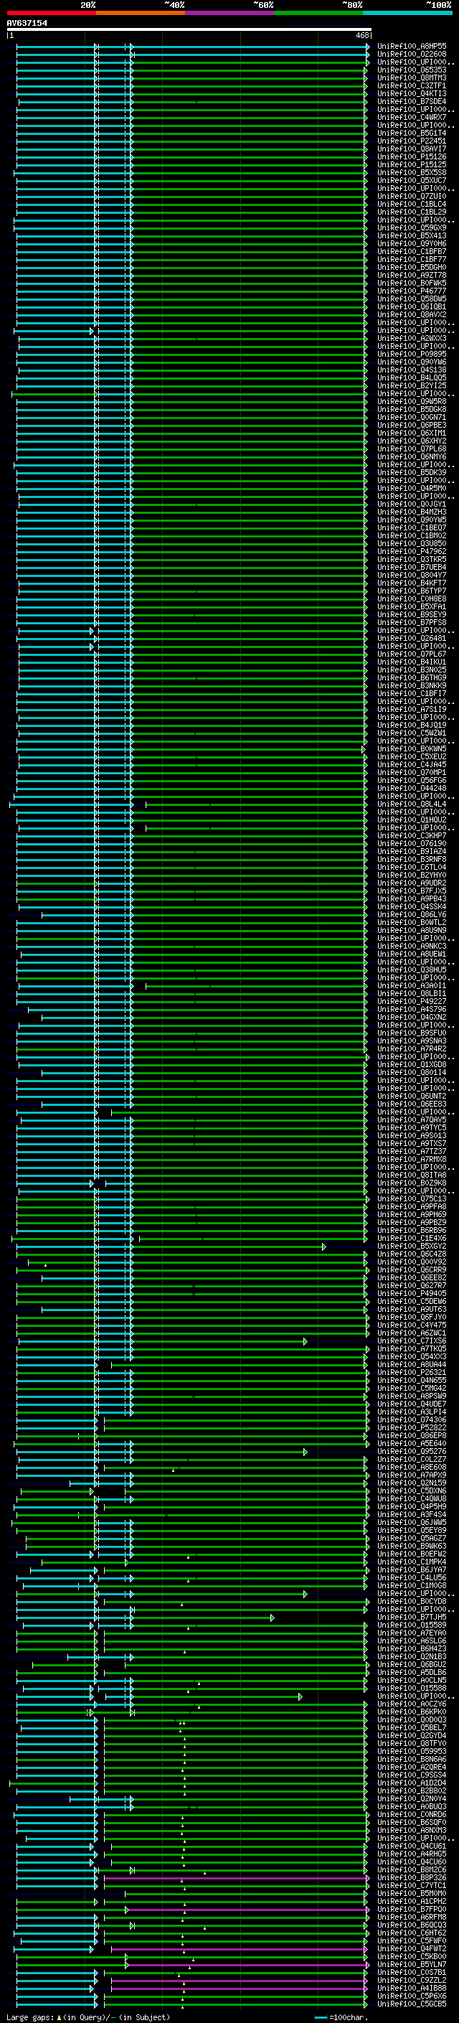Select hit UniRef100_Q58DW5
This screenshot has width=459, height=2023.
pos(412,299)
